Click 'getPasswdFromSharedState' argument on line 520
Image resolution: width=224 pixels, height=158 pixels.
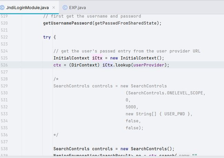(x=126, y=23)
